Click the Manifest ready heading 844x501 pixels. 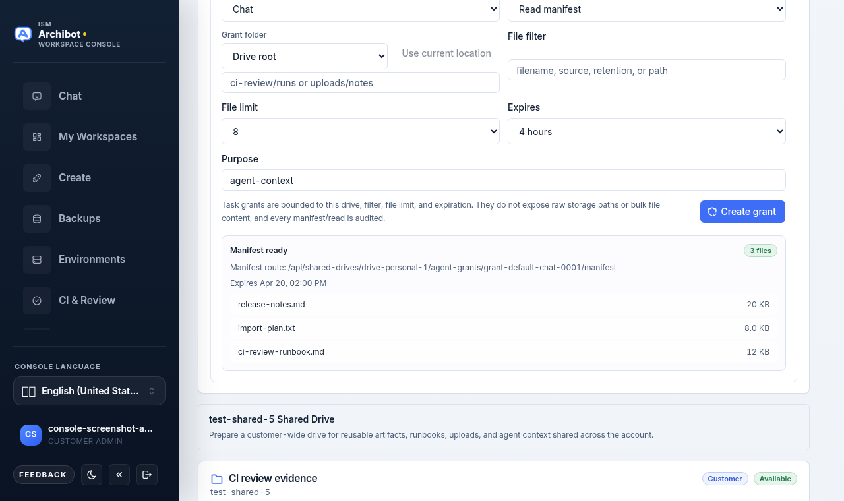click(x=258, y=250)
